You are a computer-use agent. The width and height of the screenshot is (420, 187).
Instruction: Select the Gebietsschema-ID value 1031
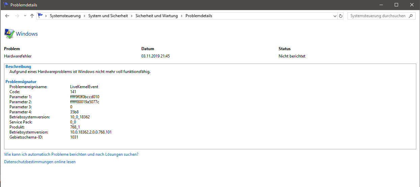[x=74, y=137]
